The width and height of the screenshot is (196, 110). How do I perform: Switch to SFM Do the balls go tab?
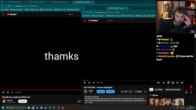click(x=60, y=2)
